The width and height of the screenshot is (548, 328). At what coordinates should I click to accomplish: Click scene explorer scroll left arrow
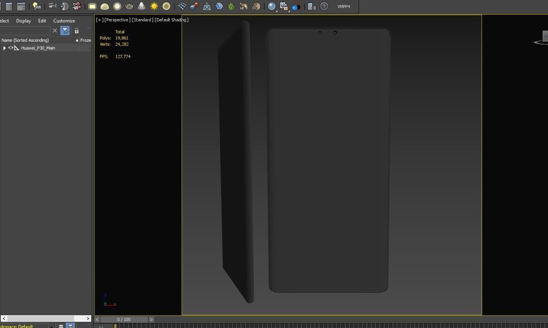[x=3, y=318]
